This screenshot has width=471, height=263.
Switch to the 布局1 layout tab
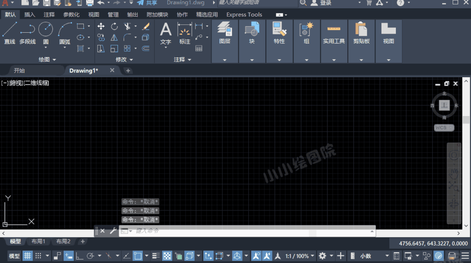point(38,241)
